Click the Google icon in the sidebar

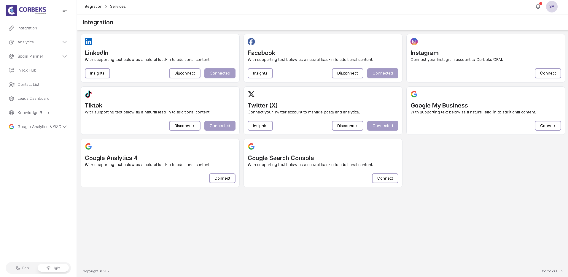point(12,127)
